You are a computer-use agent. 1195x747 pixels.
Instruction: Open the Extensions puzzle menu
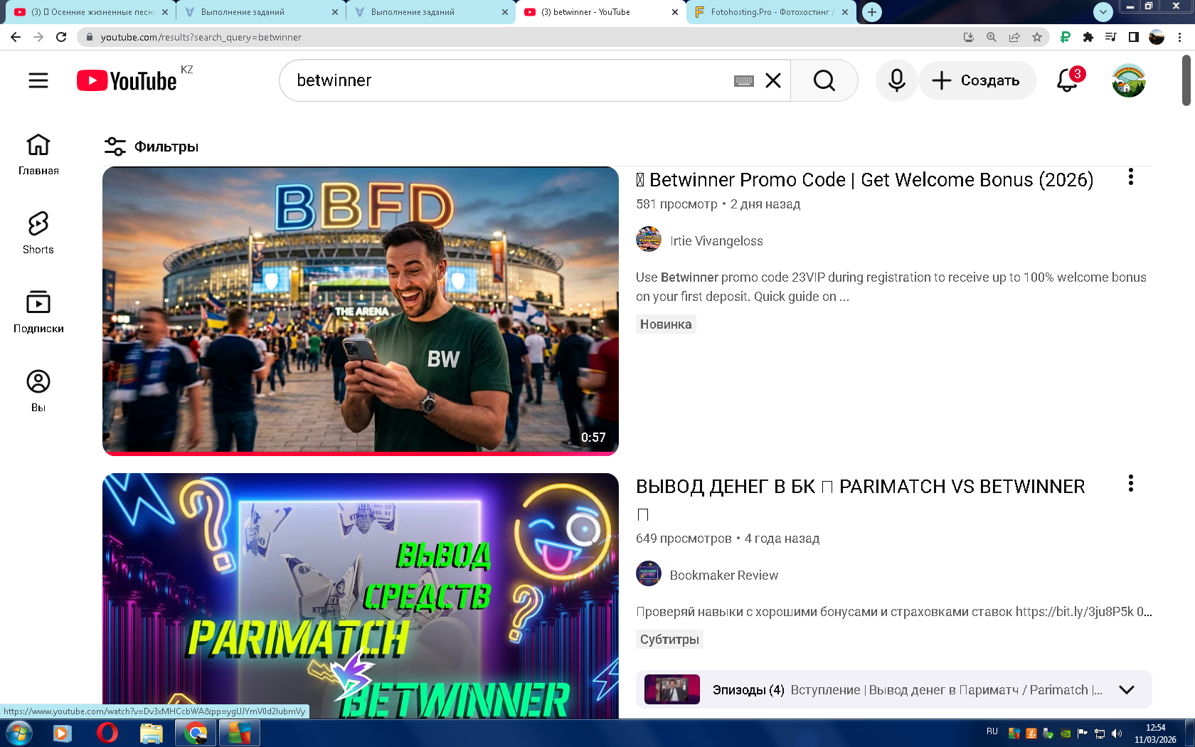coord(1088,37)
